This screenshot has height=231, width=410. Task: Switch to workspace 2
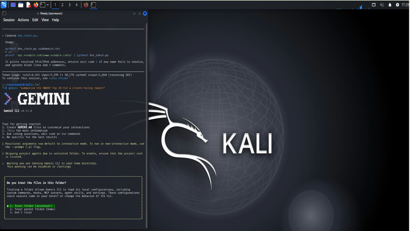(x=62, y=5)
